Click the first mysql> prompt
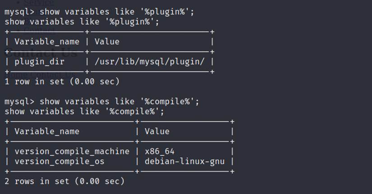 pyautogui.click(x=19, y=12)
